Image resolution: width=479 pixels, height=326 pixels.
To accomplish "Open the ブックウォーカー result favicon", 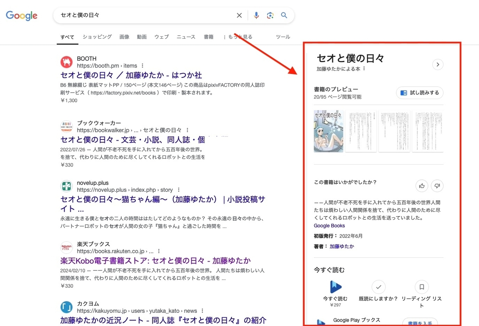I will click(x=67, y=126).
